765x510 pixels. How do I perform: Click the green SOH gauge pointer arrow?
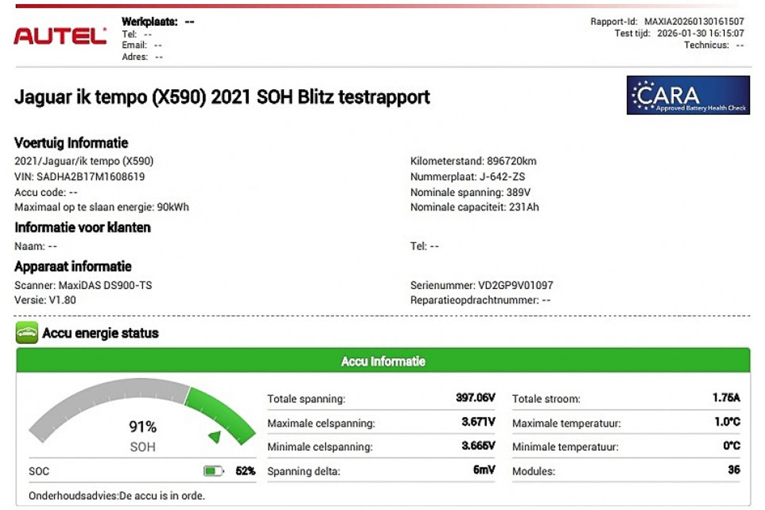(215, 437)
